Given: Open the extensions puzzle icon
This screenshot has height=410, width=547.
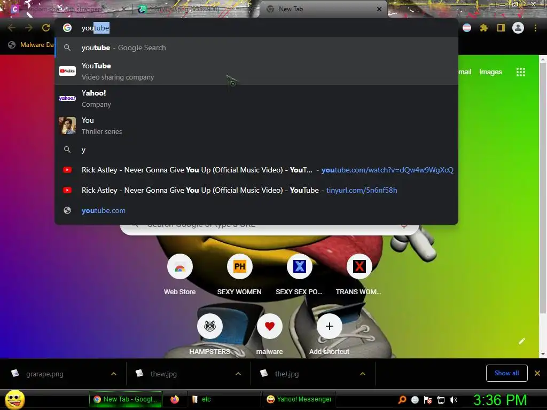Looking at the screenshot, I should click(x=483, y=28).
